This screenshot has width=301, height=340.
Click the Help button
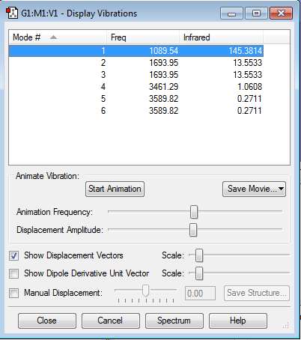coord(238,321)
